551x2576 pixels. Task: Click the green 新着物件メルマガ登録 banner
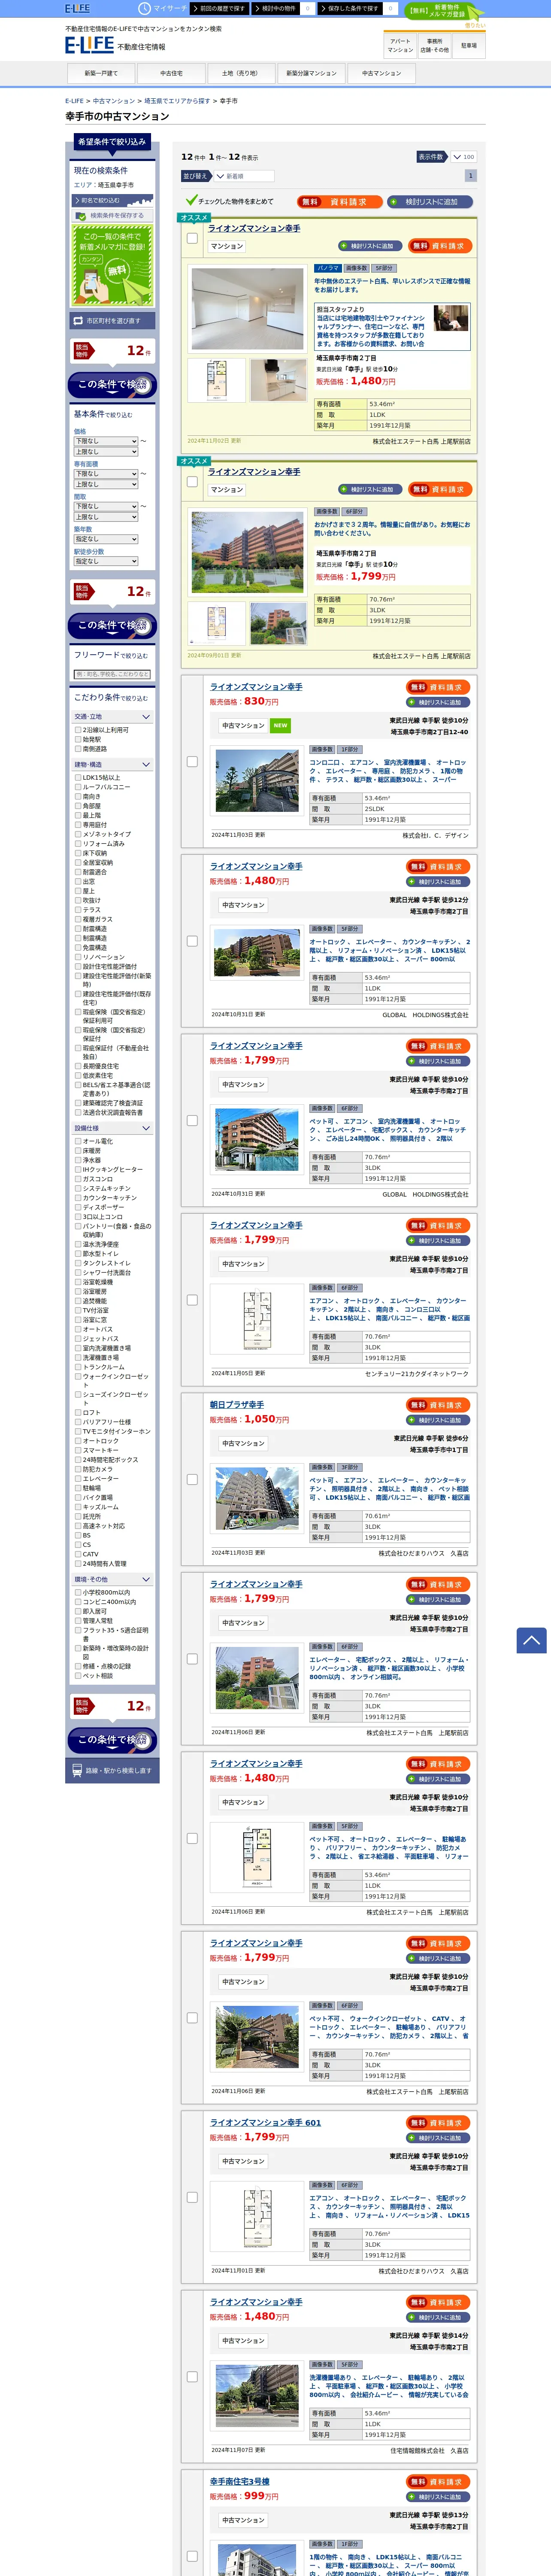point(445,12)
